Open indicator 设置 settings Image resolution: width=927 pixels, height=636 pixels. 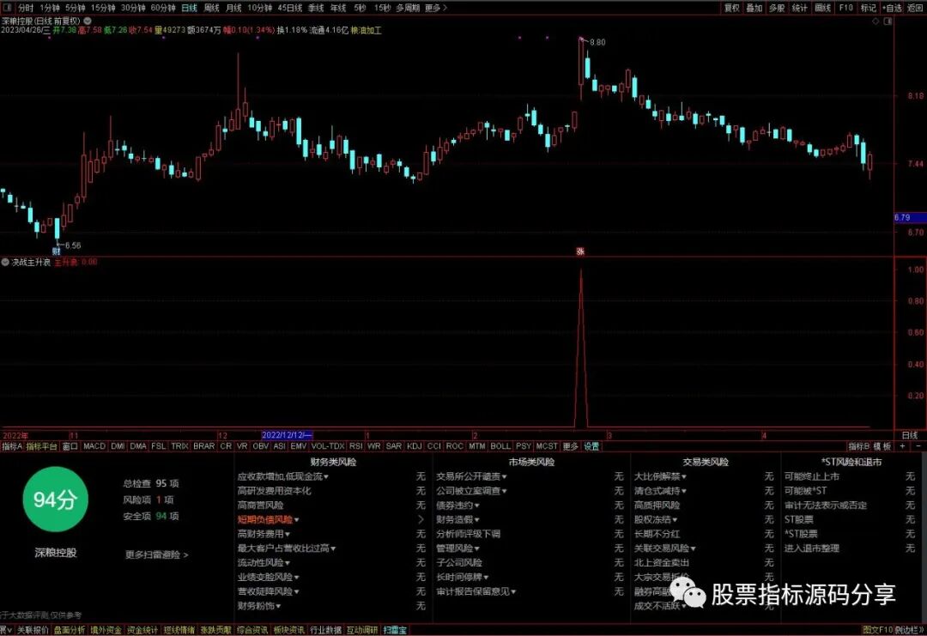pyautogui.click(x=591, y=446)
